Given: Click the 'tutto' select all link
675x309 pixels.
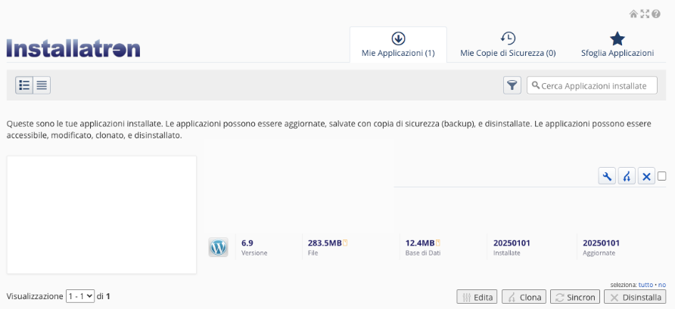Looking at the screenshot, I should click(645, 285).
